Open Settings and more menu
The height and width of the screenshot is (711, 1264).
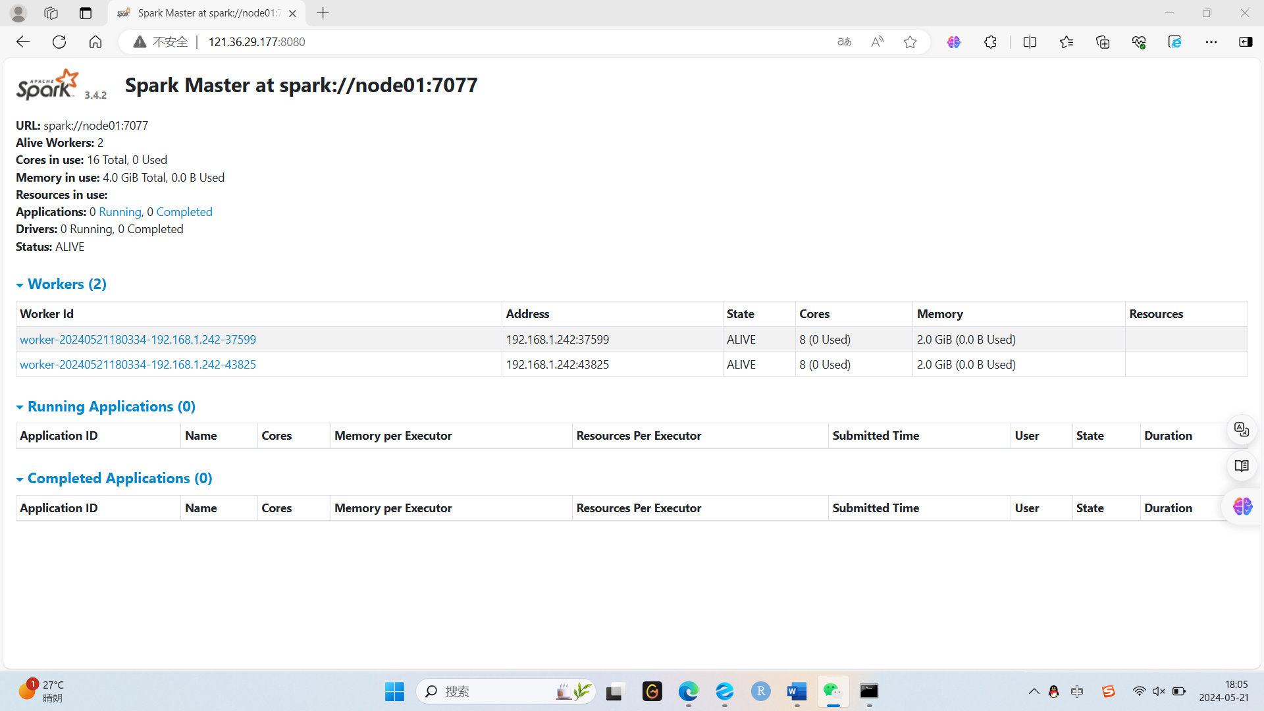pyautogui.click(x=1211, y=42)
